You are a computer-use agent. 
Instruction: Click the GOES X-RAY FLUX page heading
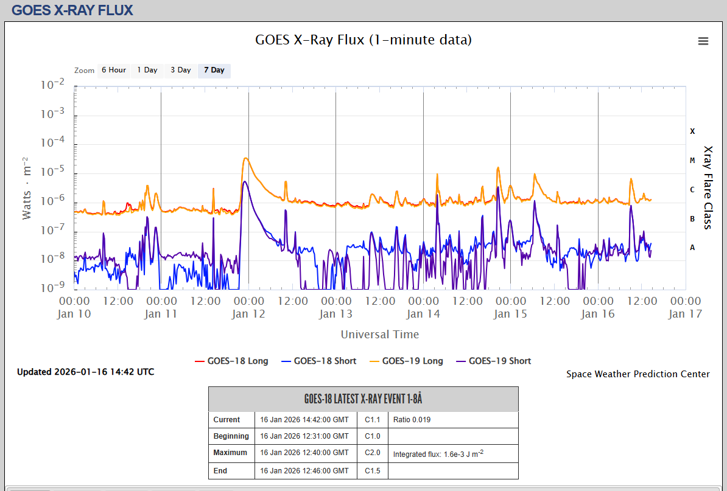point(72,10)
